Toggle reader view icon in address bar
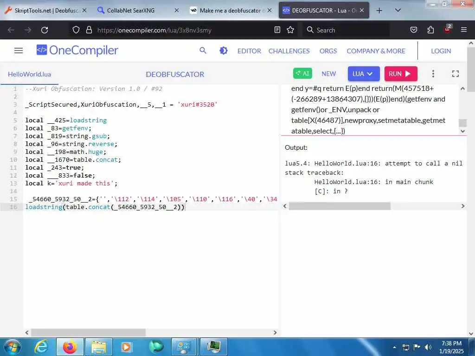 click(x=277, y=30)
